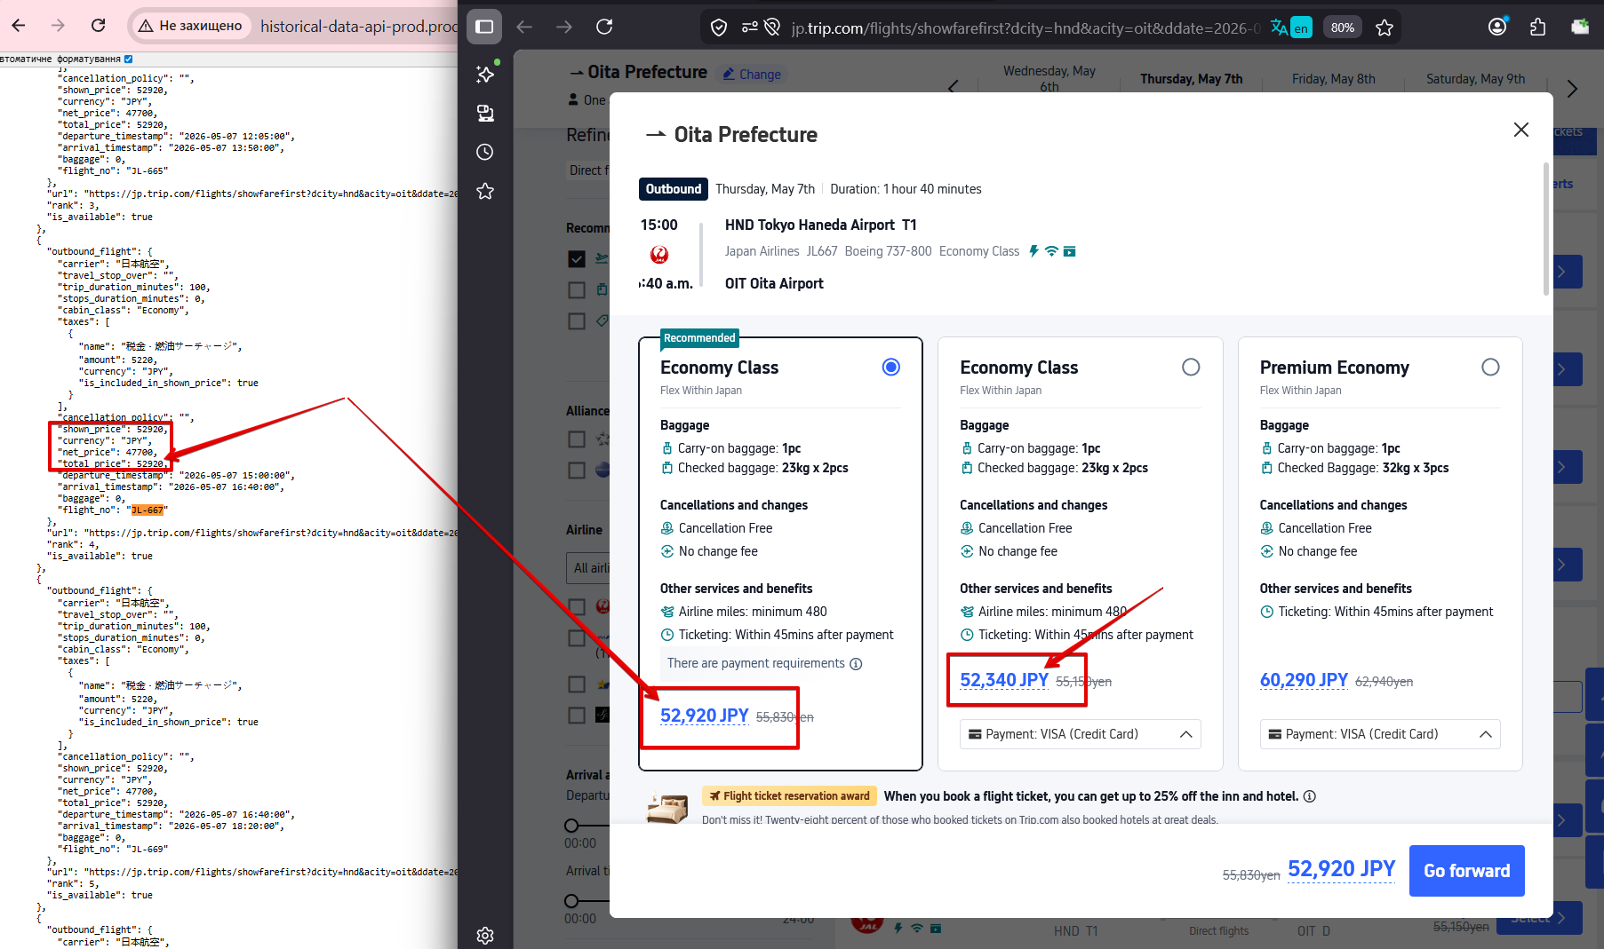Open the 'All airlines' dropdown under Airline filter
This screenshot has width=1604, height=949.
588,568
